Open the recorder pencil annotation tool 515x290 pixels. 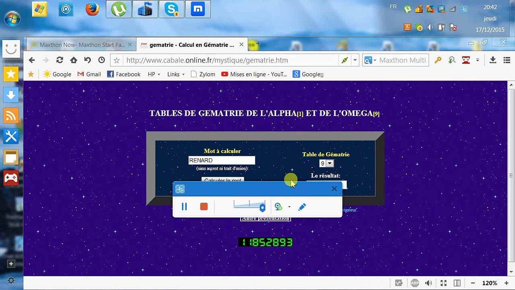point(302,207)
